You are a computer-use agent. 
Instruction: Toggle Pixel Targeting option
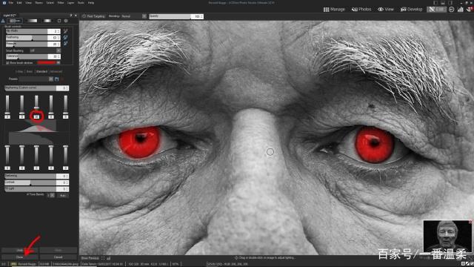click(x=93, y=16)
